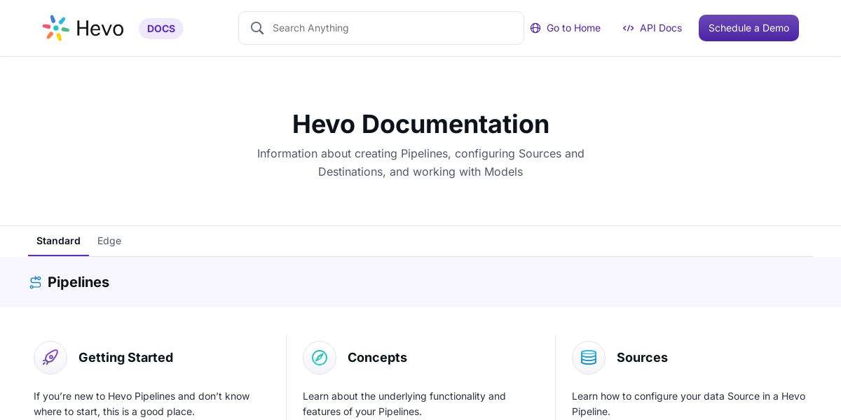This screenshot has width=841, height=420.
Task: Click the Hevo Documentation page title
Action: [x=420, y=124]
